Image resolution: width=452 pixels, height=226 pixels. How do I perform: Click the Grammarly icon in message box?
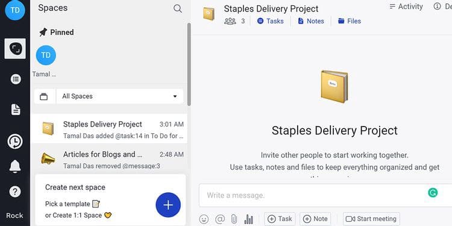pos(432,192)
